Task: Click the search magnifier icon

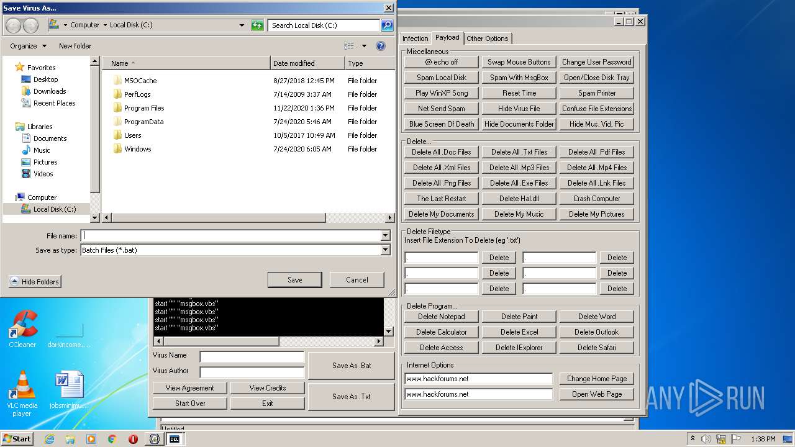Action: [x=387, y=25]
